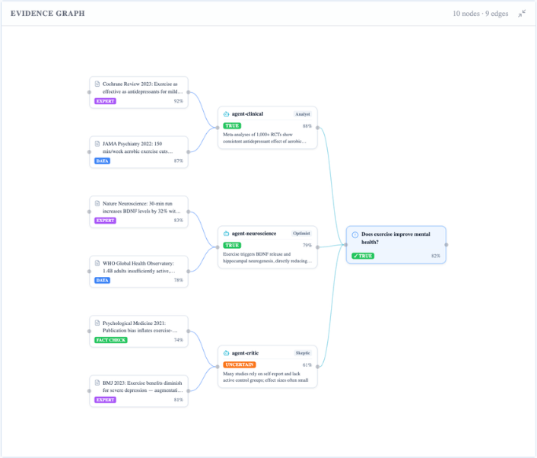Click the DATA tag on WHO node
Viewport: 537px width, 458px height.
pyautogui.click(x=103, y=280)
